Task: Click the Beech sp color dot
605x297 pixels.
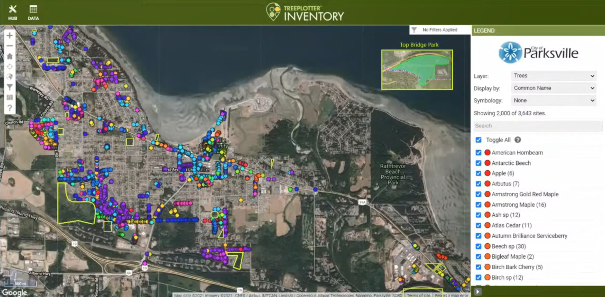Action: pyautogui.click(x=487, y=246)
